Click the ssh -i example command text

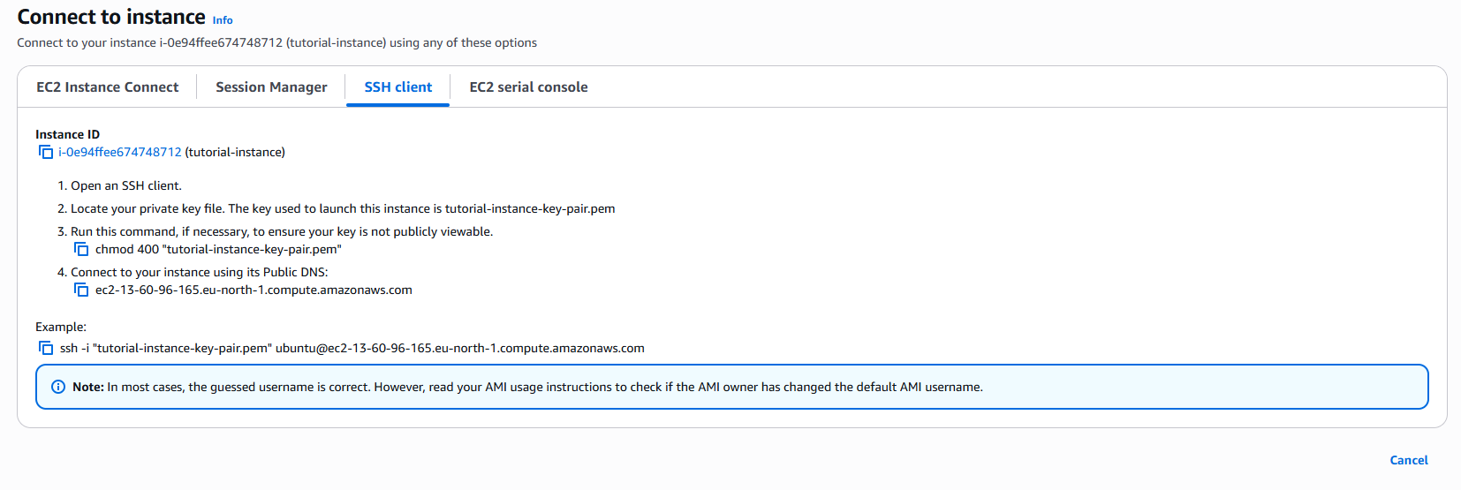[352, 348]
